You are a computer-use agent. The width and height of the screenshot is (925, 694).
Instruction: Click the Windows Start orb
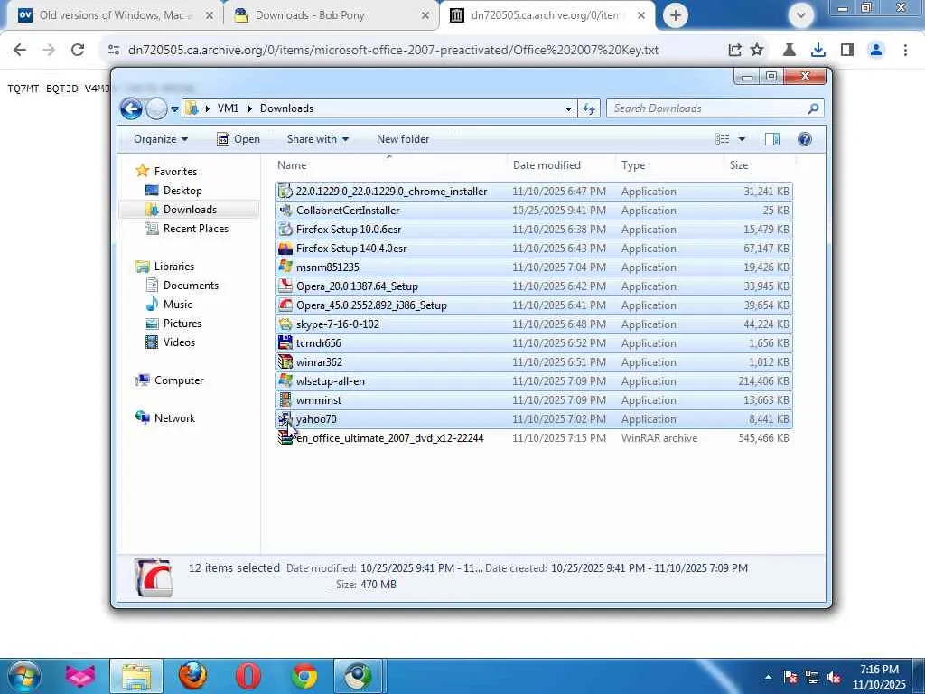click(23, 676)
